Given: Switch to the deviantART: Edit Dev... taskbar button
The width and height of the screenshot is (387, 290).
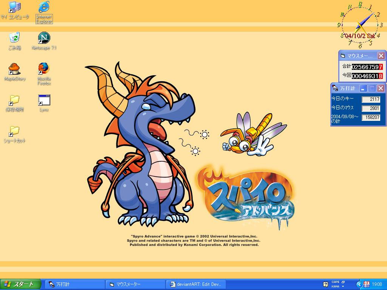Looking at the screenshot, I should coord(196,284).
